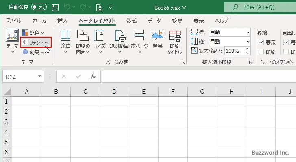Click the 拡大/縮小 100% scale field

point(235,51)
